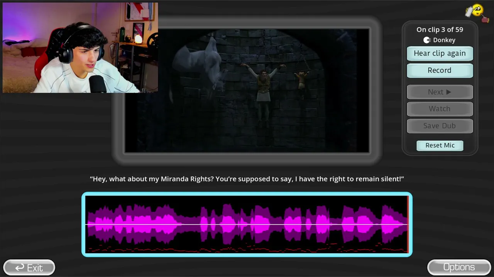This screenshot has width=494, height=277.
Task: Click the speaker icon beside Donkey
Action: [x=427, y=40]
